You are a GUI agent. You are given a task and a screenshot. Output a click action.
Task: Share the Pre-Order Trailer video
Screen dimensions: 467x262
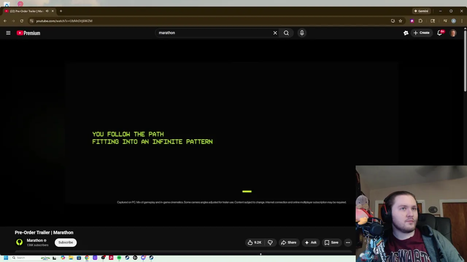pyautogui.click(x=288, y=242)
